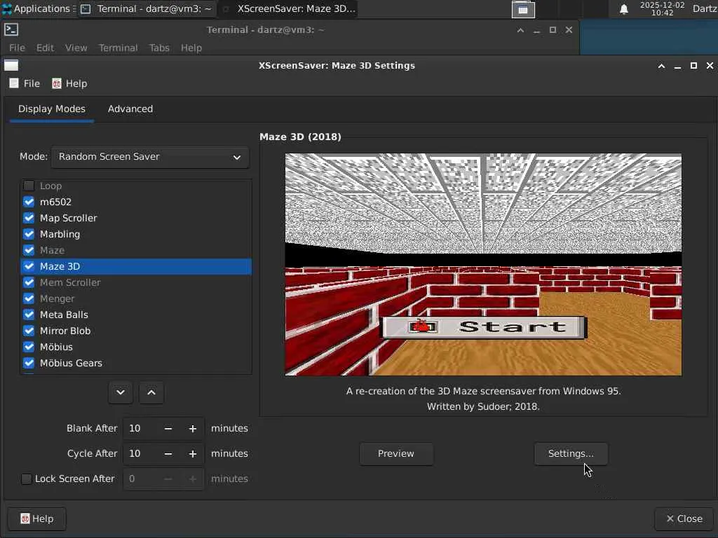Uncheck the Marbling checkbox
718x538 pixels.
(x=29, y=234)
